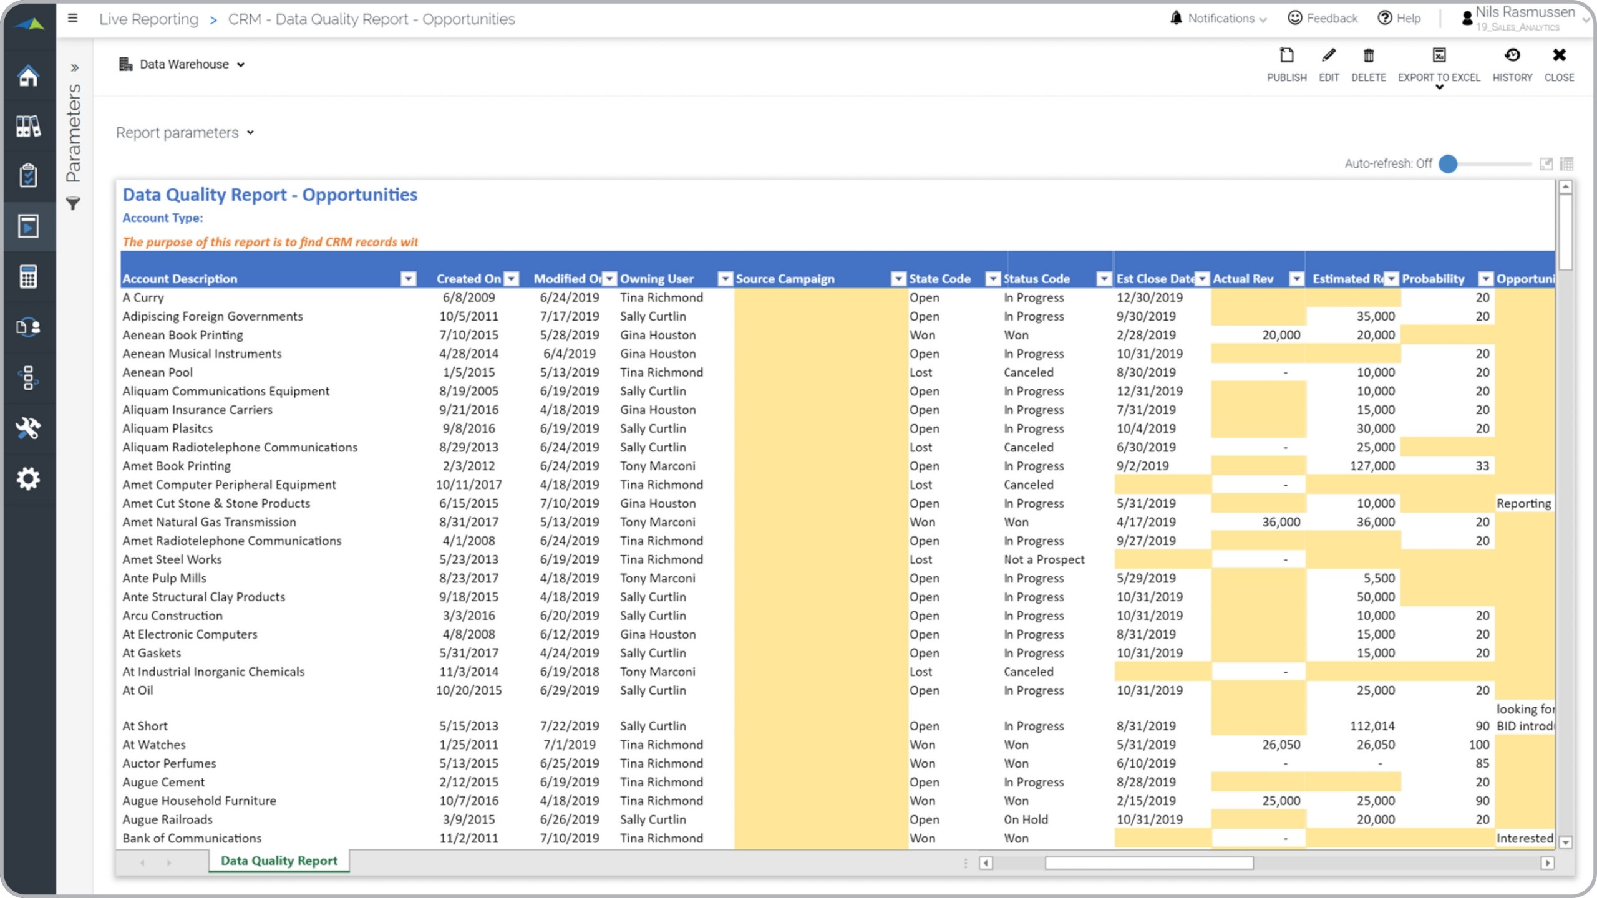
Task: Click the home icon in the left sidebar
Action: (28, 76)
